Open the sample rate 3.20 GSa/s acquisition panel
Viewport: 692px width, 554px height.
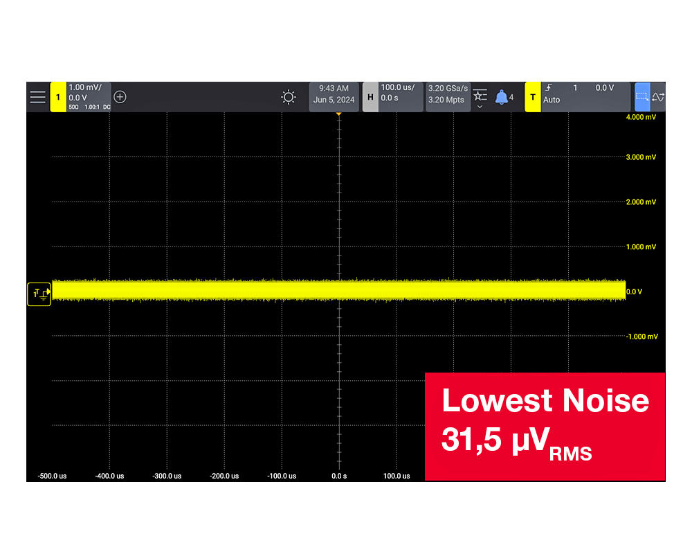pos(448,89)
